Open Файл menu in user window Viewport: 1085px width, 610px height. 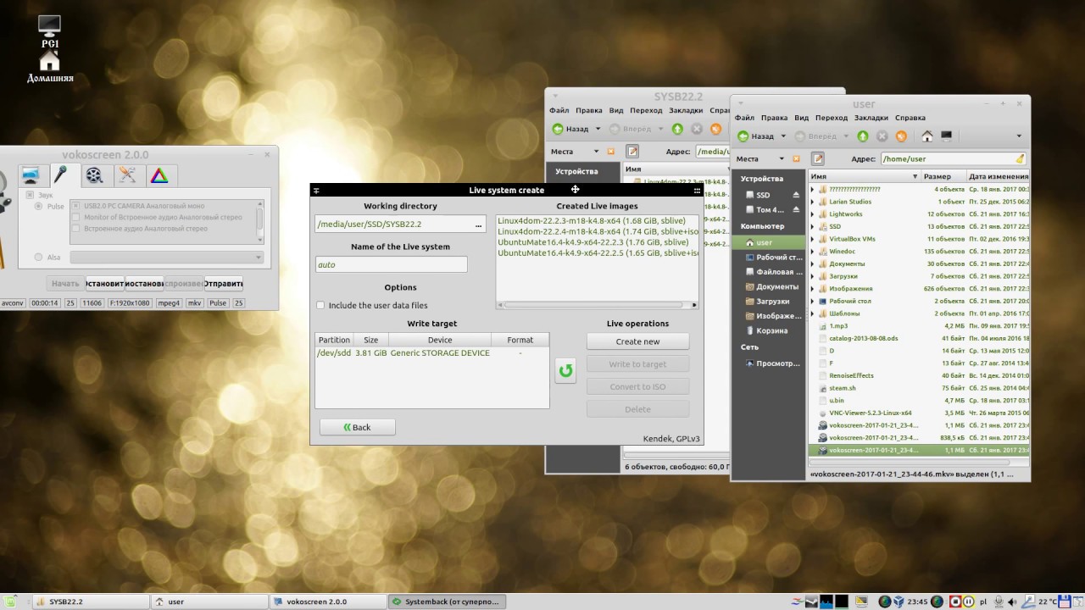click(744, 118)
